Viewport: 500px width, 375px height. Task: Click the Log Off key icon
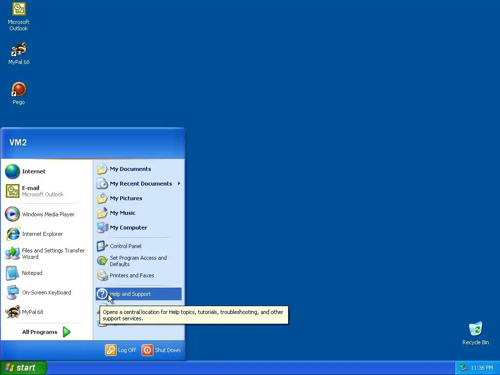pyautogui.click(x=111, y=350)
